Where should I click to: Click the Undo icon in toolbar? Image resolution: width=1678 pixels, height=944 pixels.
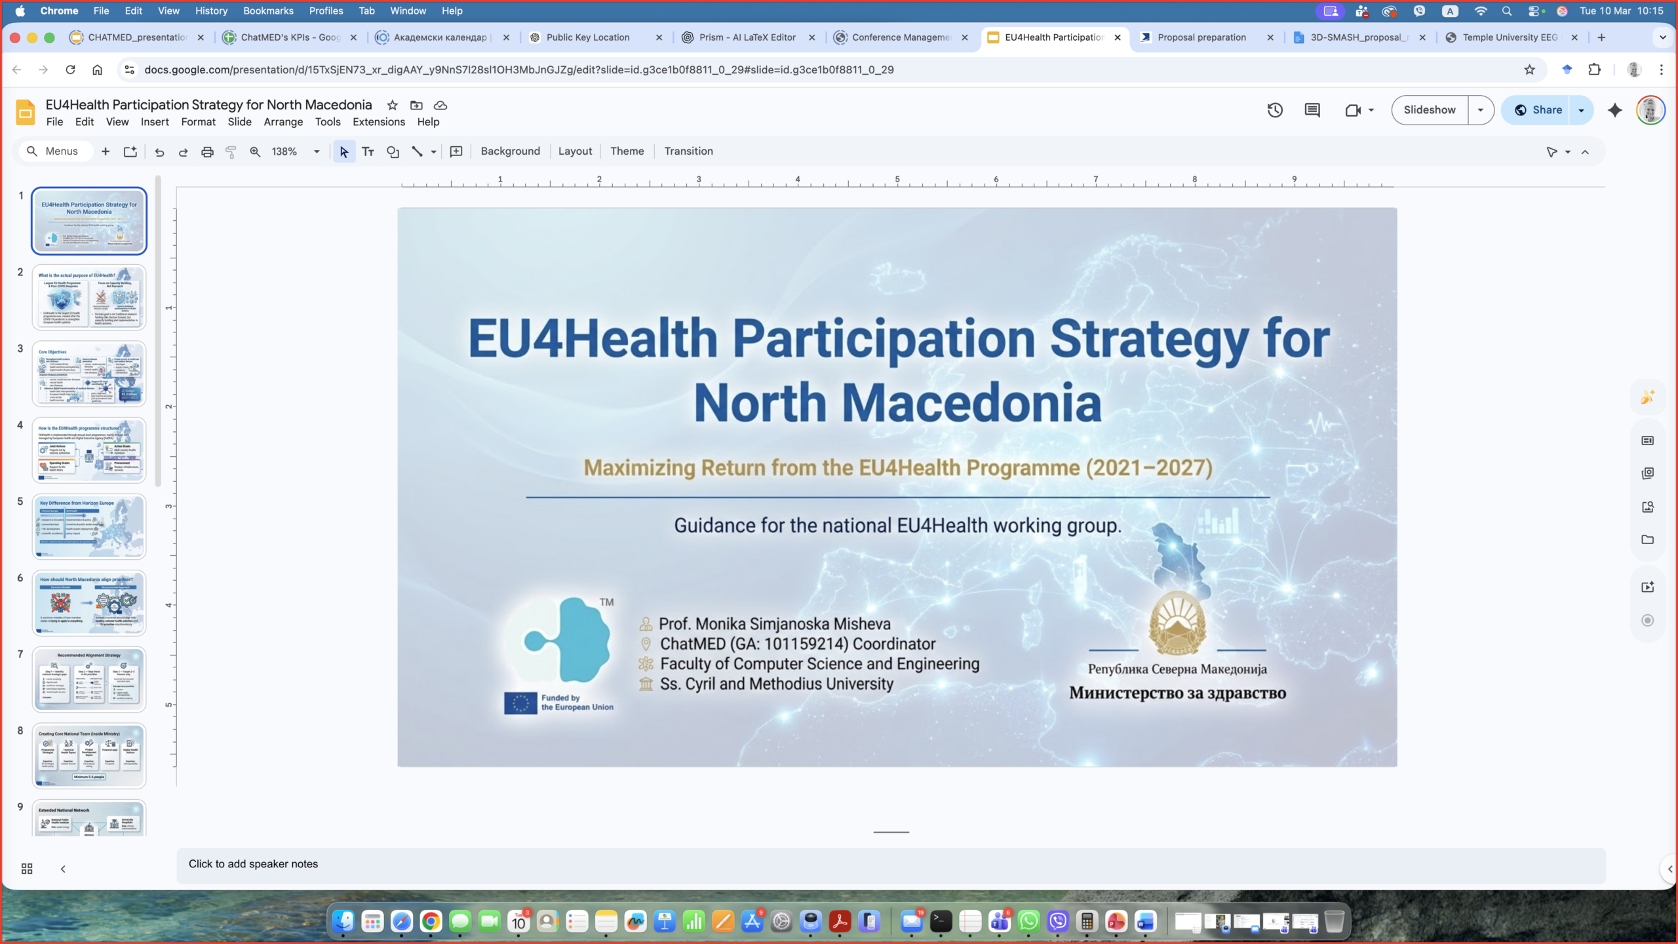[159, 152]
